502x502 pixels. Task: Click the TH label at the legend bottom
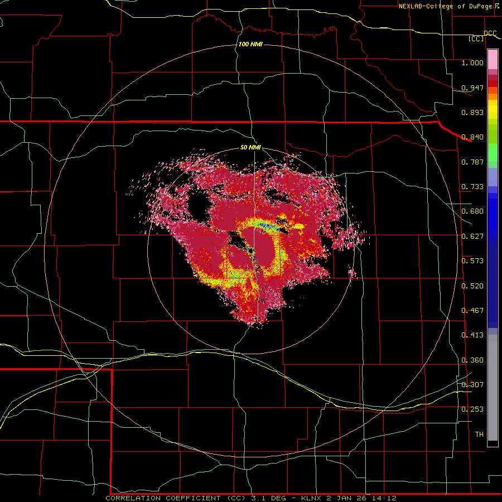479,435
